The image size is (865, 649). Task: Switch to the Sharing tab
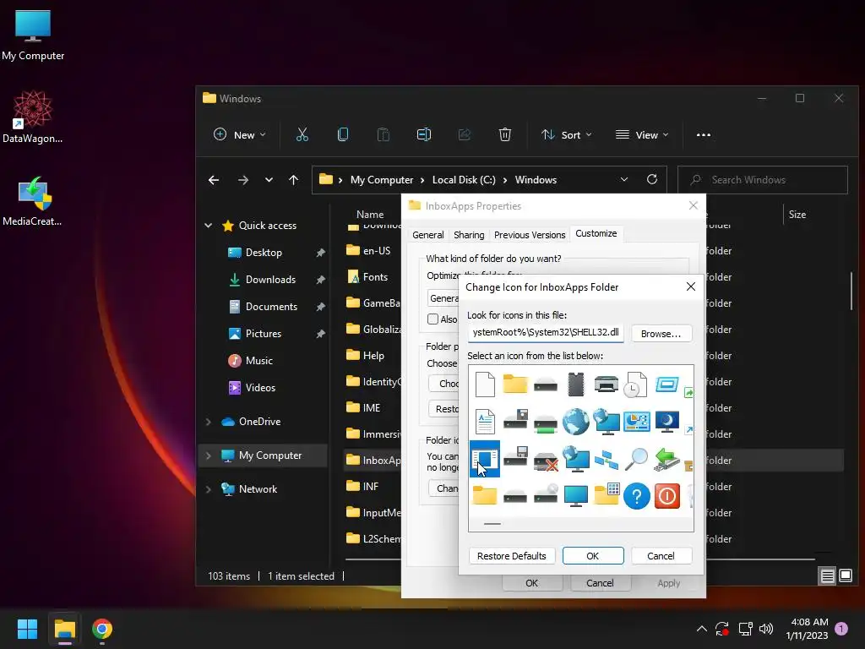tap(469, 235)
